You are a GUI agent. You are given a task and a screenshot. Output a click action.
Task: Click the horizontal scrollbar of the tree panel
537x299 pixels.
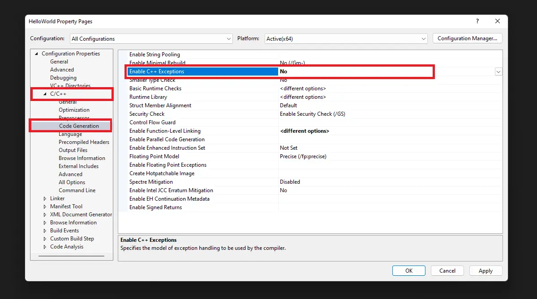[x=71, y=256]
